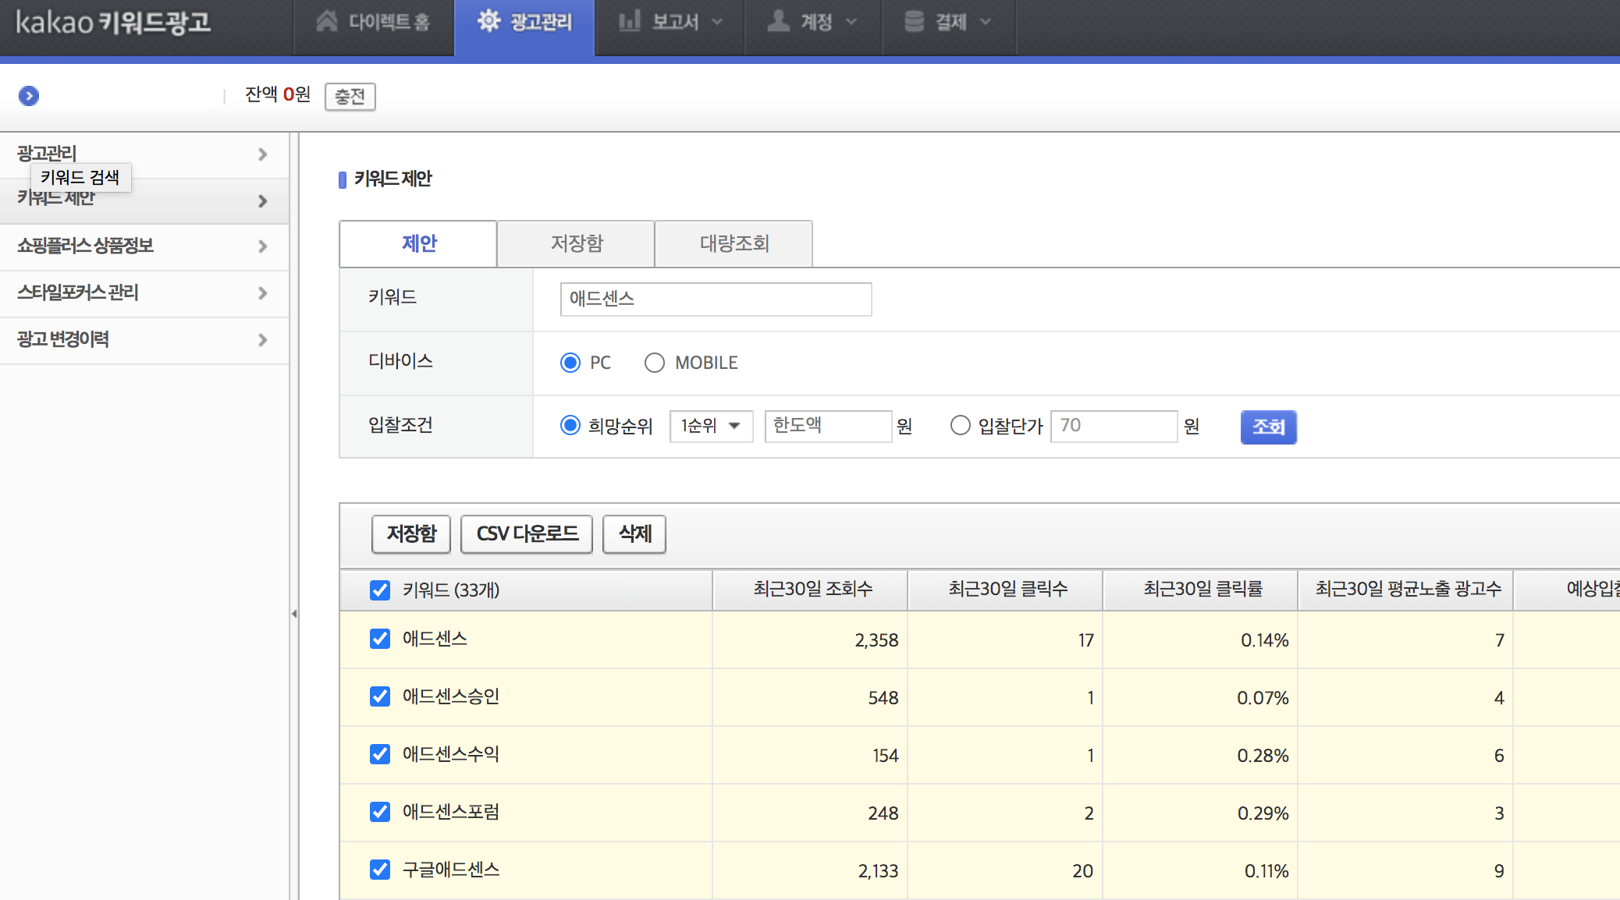
Task: Click the 키워드 input field
Action: click(x=716, y=299)
